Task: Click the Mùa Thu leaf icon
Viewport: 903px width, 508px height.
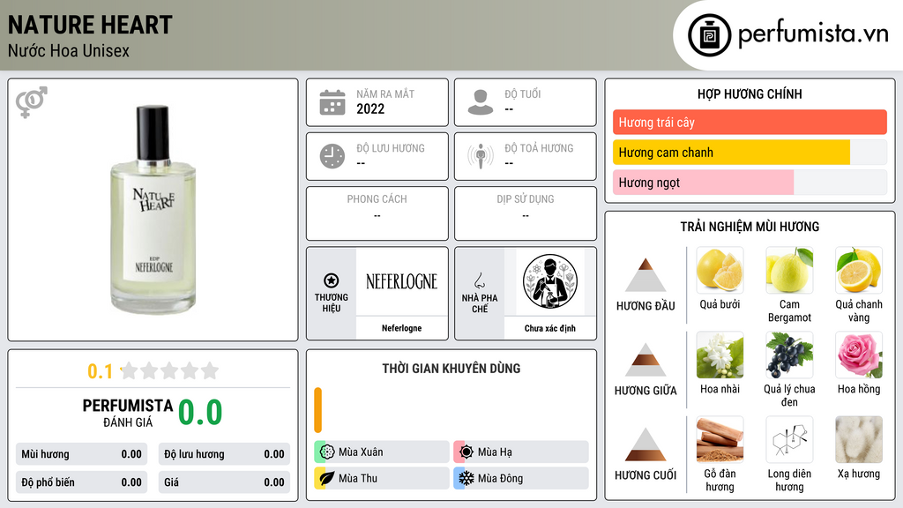Action: (x=327, y=478)
